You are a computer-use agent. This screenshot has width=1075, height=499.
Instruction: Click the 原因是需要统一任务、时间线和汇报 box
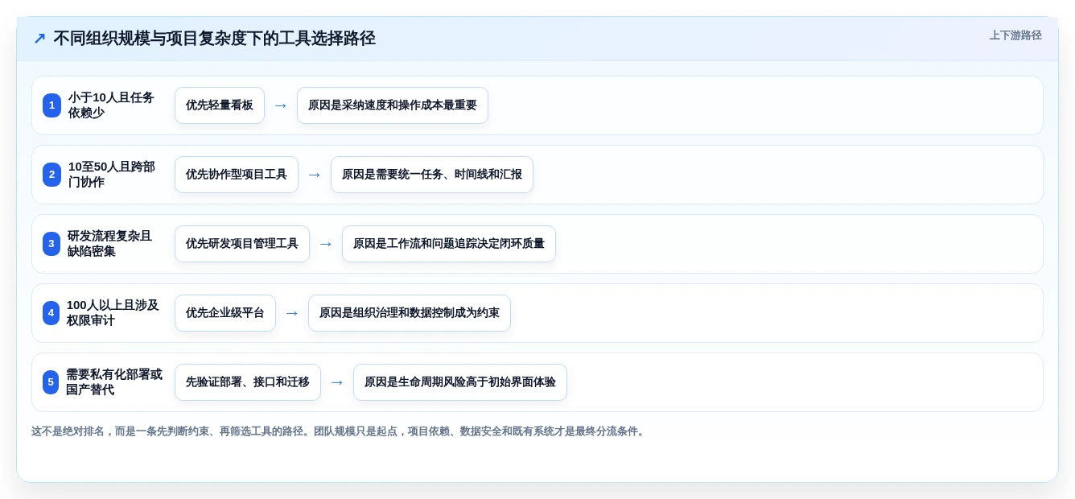(x=432, y=175)
